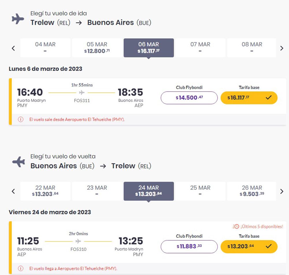Select outbound Tarifa base fare $16.117
The width and height of the screenshot is (289, 275).
click(x=249, y=98)
